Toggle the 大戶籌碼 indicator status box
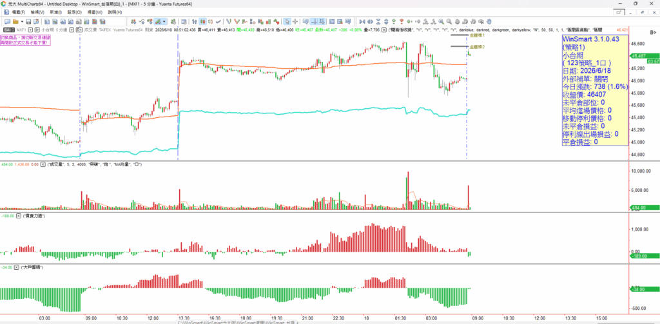This screenshot has width=660, height=324. pyautogui.click(x=16, y=267)
